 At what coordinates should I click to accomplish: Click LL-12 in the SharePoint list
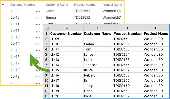pos(15,30)
